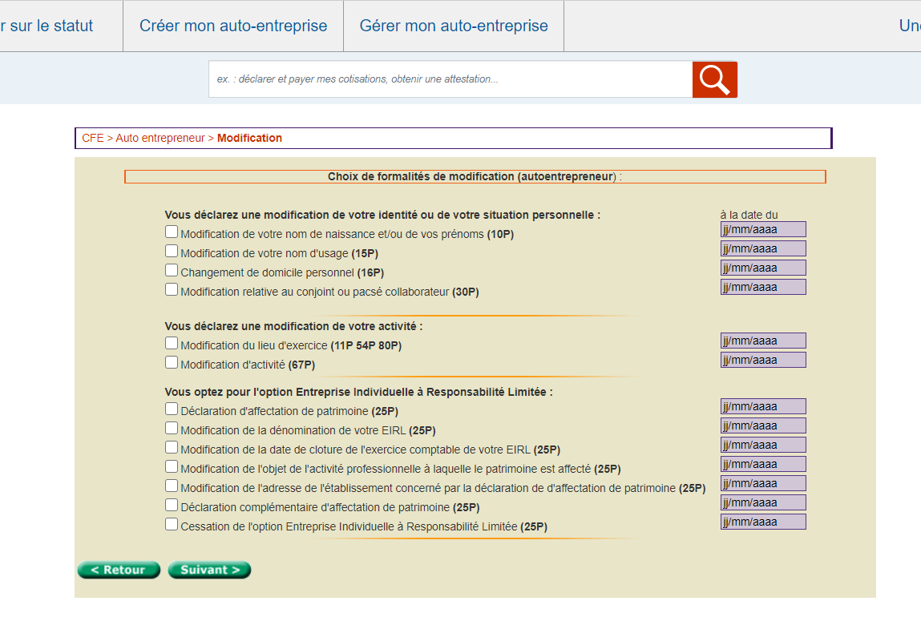Viewport: 921px width, 633px height.
Task: Tick the 'nom d'usage' (15P) checkbox
Action: (x=172, y=252)
